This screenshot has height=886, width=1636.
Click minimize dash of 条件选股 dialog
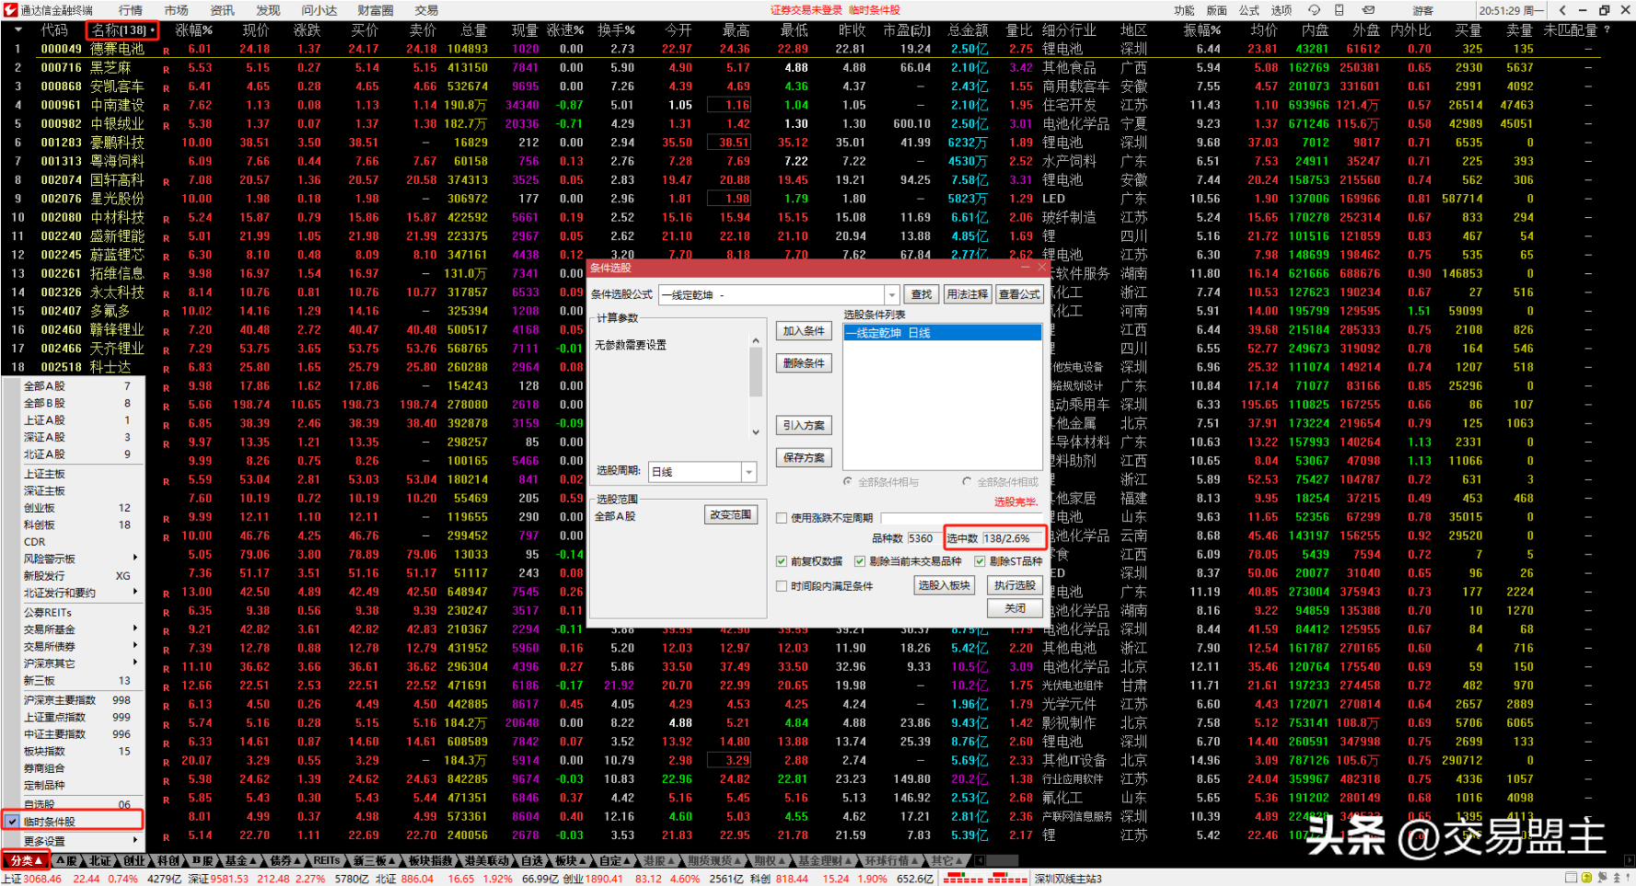(1025, 267)
